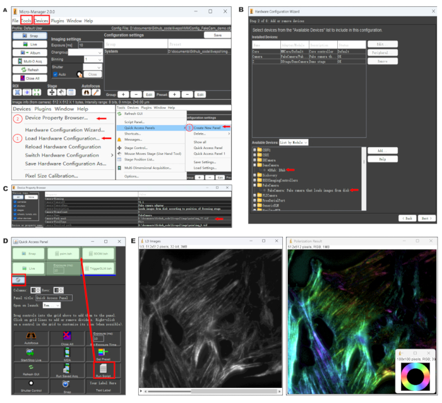Choose Pixel Size Calibration... menu item
Viewport: 442px width, 403px height.
pos(51,176)
